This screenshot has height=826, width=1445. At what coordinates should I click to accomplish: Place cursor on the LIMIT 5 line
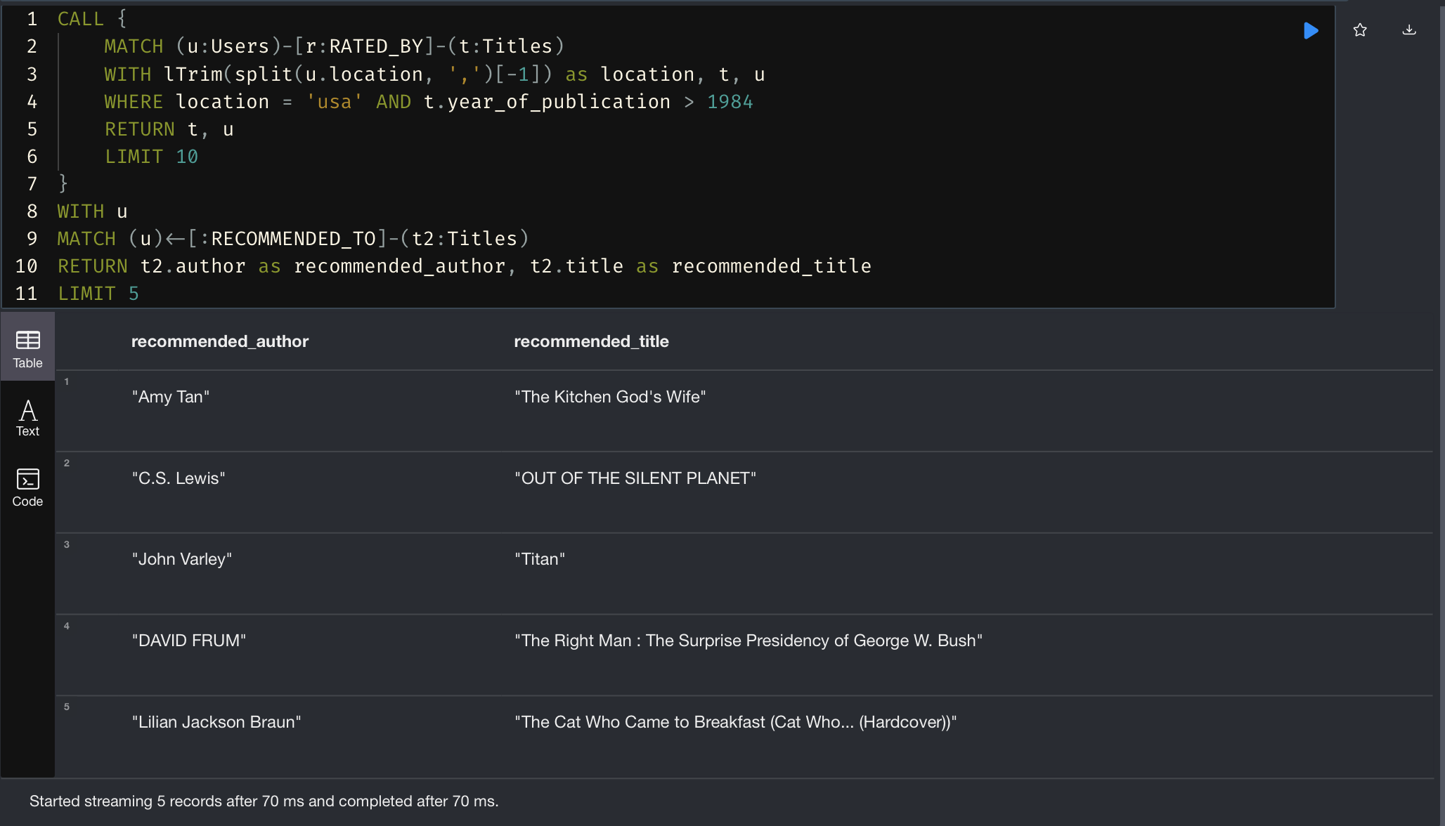tap(98, 294)
